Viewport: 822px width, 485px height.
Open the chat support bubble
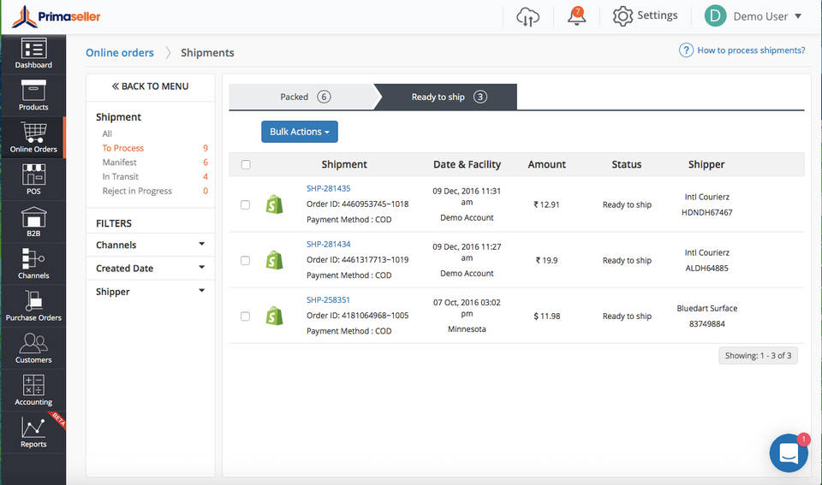(789, 453)
